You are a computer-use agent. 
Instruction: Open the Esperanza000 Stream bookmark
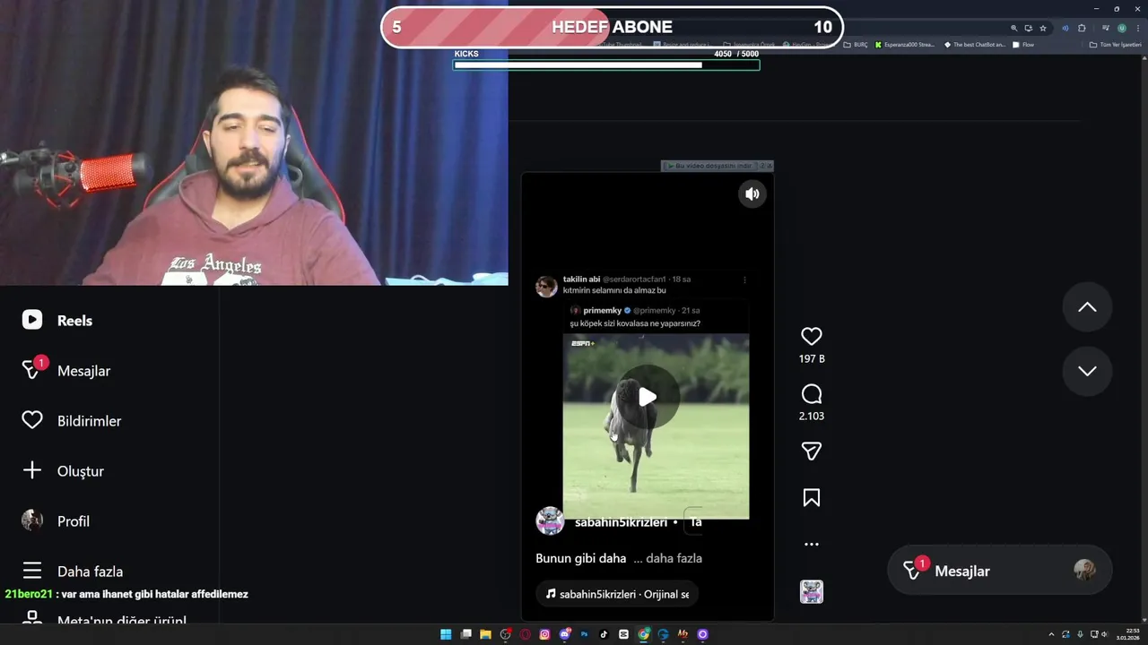pyautogui.click(x=904, y=45)
